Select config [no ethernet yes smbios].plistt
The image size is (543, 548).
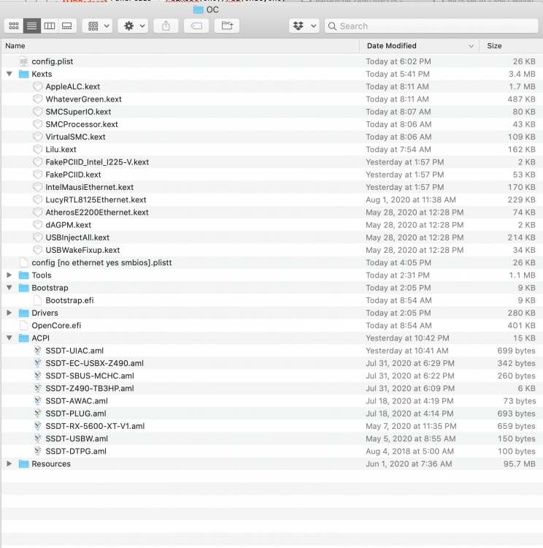click(101, 262)
